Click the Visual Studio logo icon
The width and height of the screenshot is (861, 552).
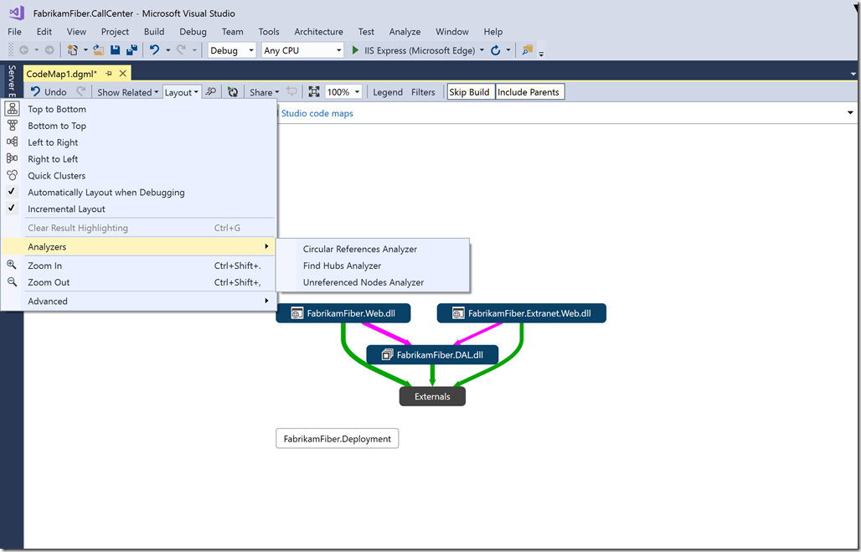click(17, 12)
